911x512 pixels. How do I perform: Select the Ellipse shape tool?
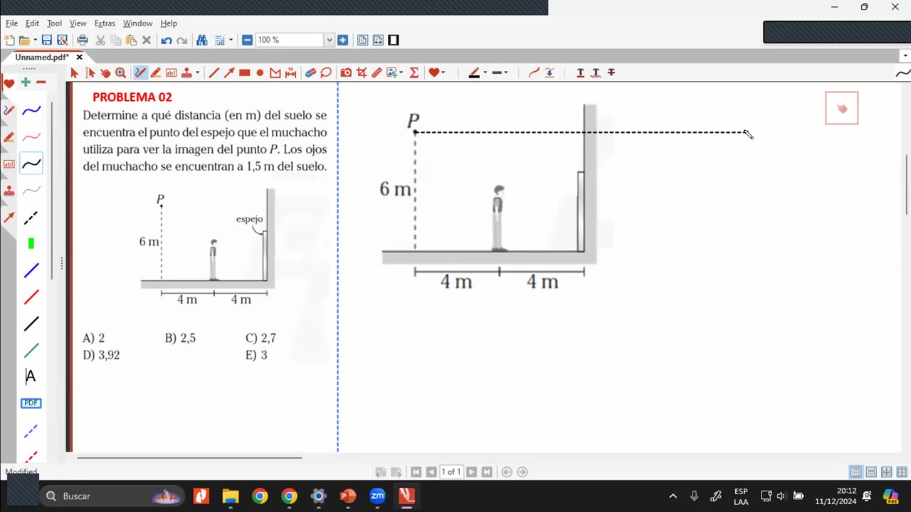pos(260,73)
